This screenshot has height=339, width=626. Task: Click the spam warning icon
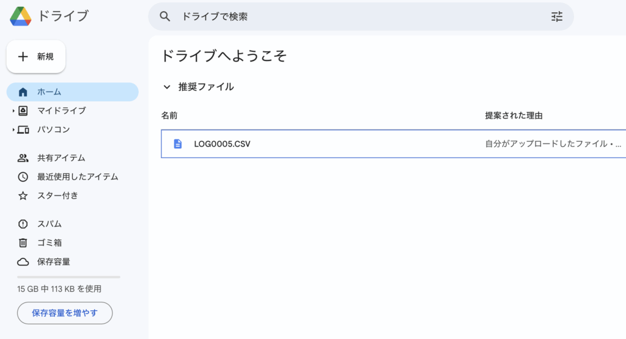[23, 224]
